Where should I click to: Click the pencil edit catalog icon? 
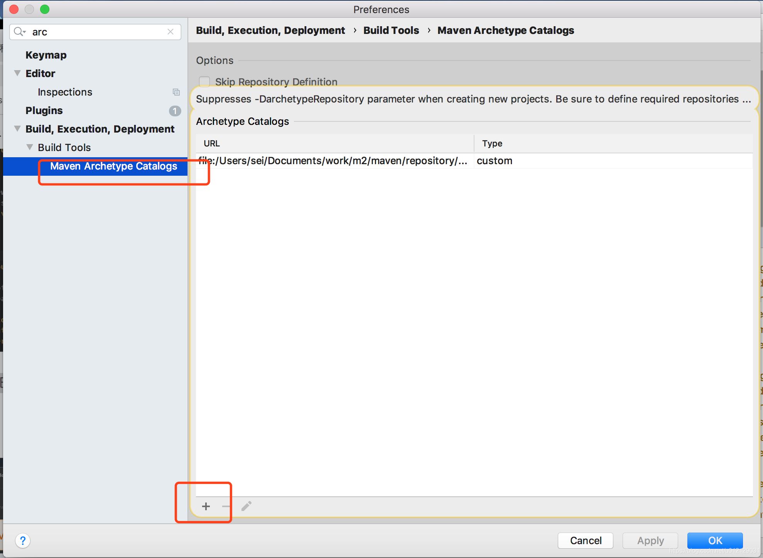pos(246,506)
